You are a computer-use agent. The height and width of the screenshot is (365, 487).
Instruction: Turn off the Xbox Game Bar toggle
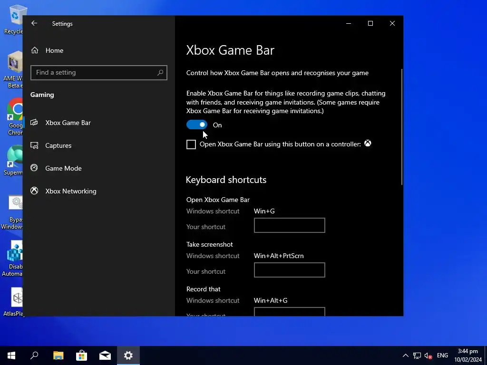point(196,125)
